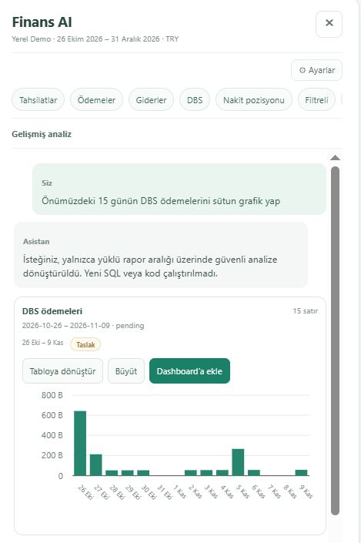The width and height of the screenshot is (361, 543).
Task: Click the 9 Kas bar in chart
Action: coord(302,473)
